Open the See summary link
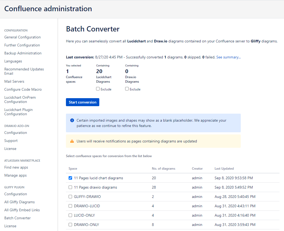 (228, 57)
